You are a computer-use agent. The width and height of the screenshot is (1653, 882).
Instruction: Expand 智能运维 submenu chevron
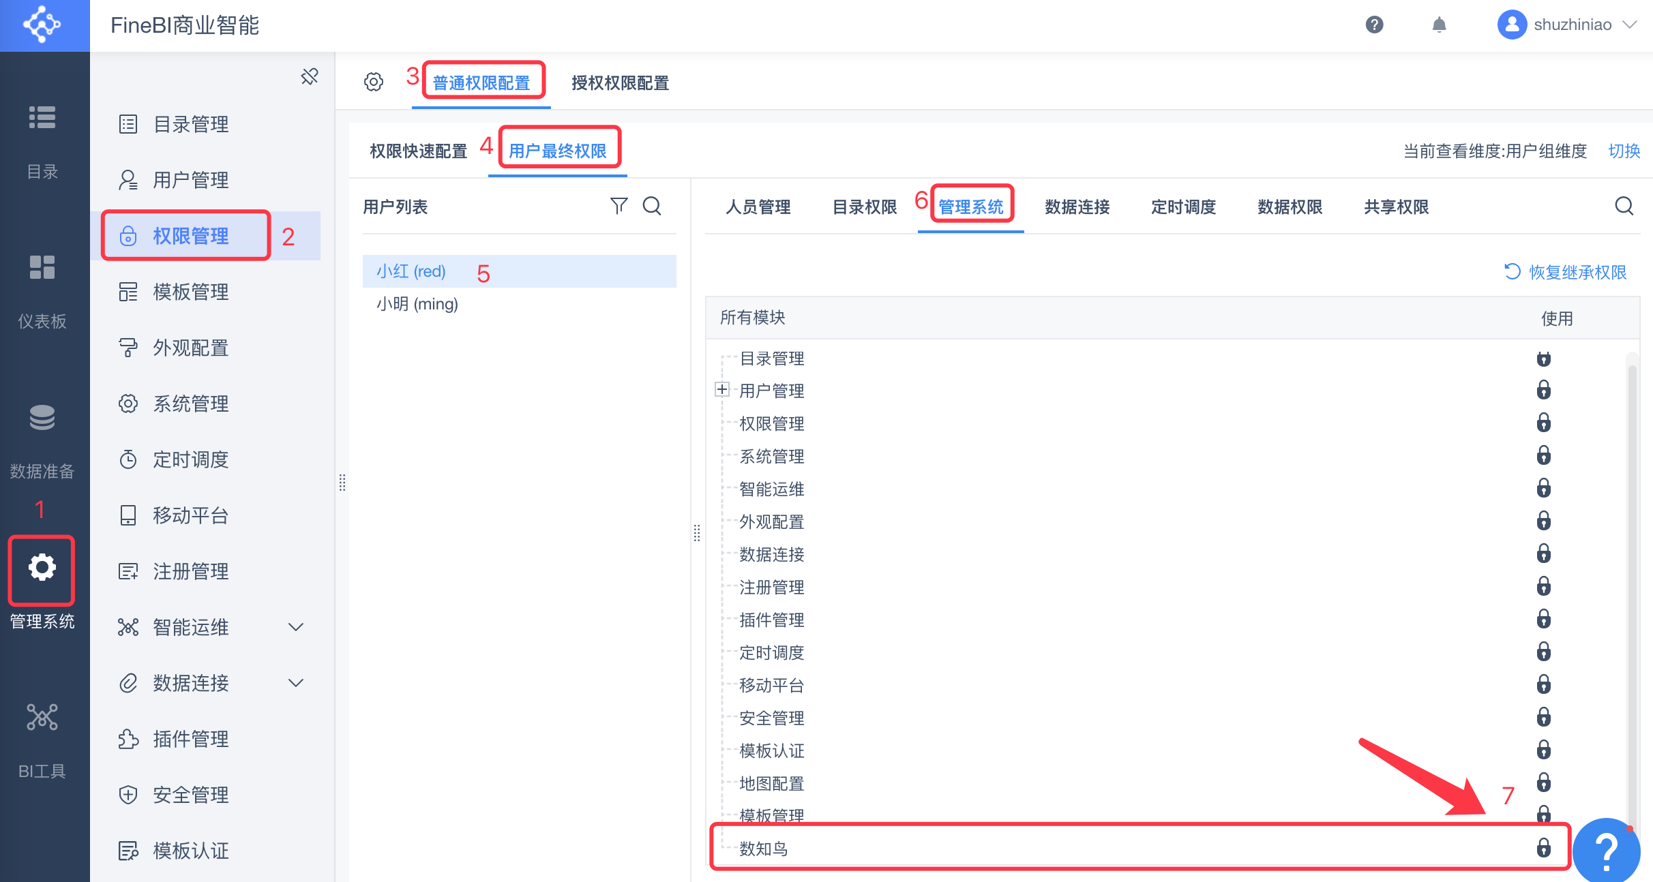click(295, 627)
